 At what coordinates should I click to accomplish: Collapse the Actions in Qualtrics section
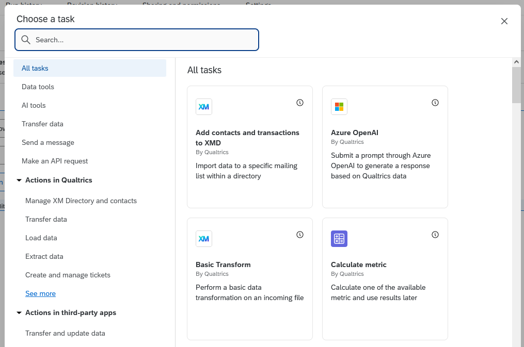click(19, 180)
